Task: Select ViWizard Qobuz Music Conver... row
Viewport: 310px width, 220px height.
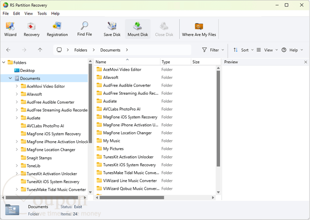Action: [131, 188]
